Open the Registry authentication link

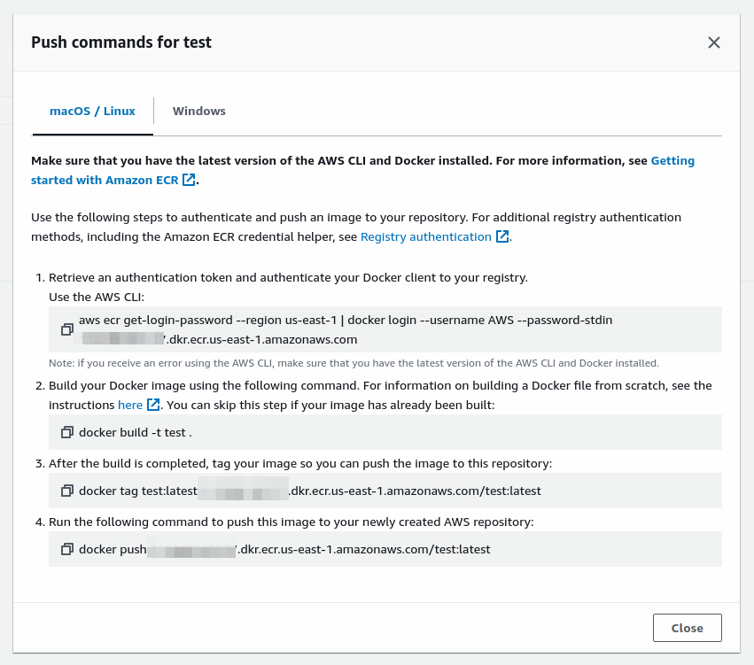click(x=426, y=236)
